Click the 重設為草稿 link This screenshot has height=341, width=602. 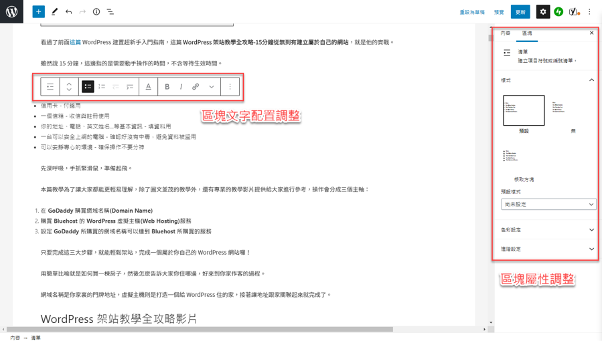coord(472,12)
